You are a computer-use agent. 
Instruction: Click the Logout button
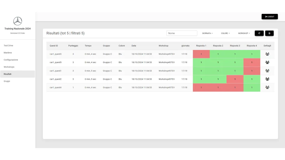point(269,16)
